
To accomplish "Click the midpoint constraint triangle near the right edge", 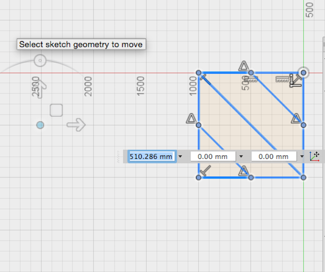I will point(296,118).
